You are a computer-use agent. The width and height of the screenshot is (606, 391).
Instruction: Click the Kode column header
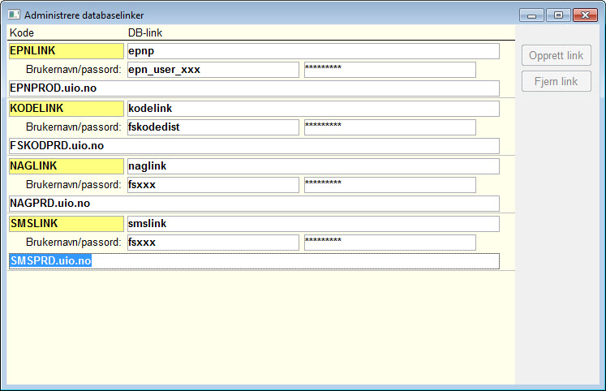click(x=22, y=32)
